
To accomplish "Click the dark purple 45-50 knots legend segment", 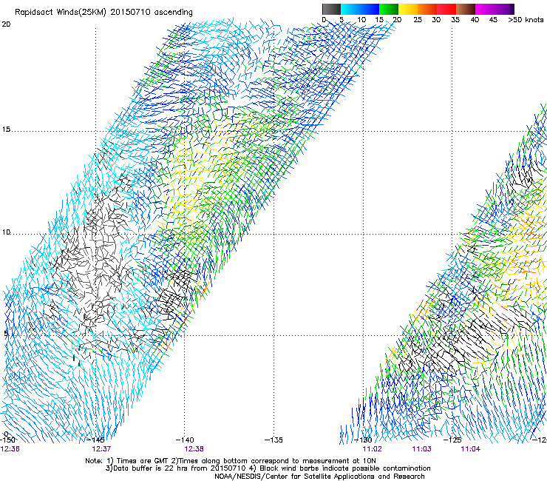I will 504,9.
